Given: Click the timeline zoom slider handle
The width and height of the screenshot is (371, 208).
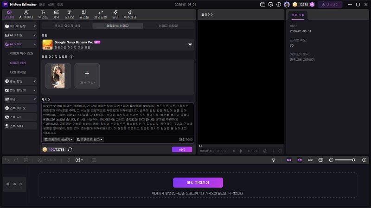Looking at the screenshot, I should 353,160.
